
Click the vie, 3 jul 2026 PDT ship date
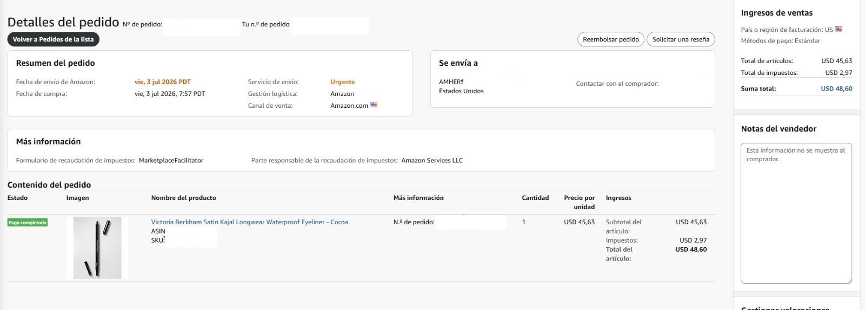click(163, 82)
